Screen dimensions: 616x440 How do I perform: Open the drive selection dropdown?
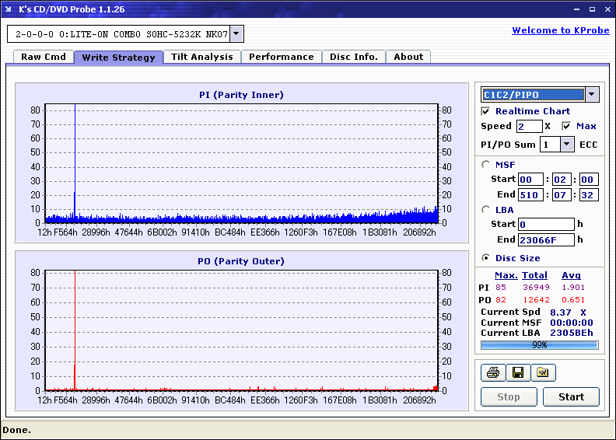[236, 34]
